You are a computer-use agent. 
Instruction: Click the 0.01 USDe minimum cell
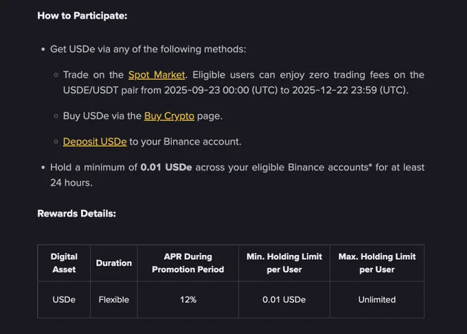[x=284, y=300]
